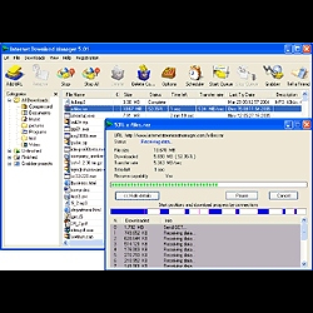Click the connection list scroll down arrow

pos(304,264)
